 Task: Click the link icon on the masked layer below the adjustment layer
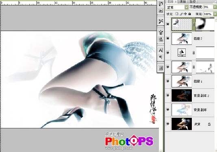coord(194,67)
